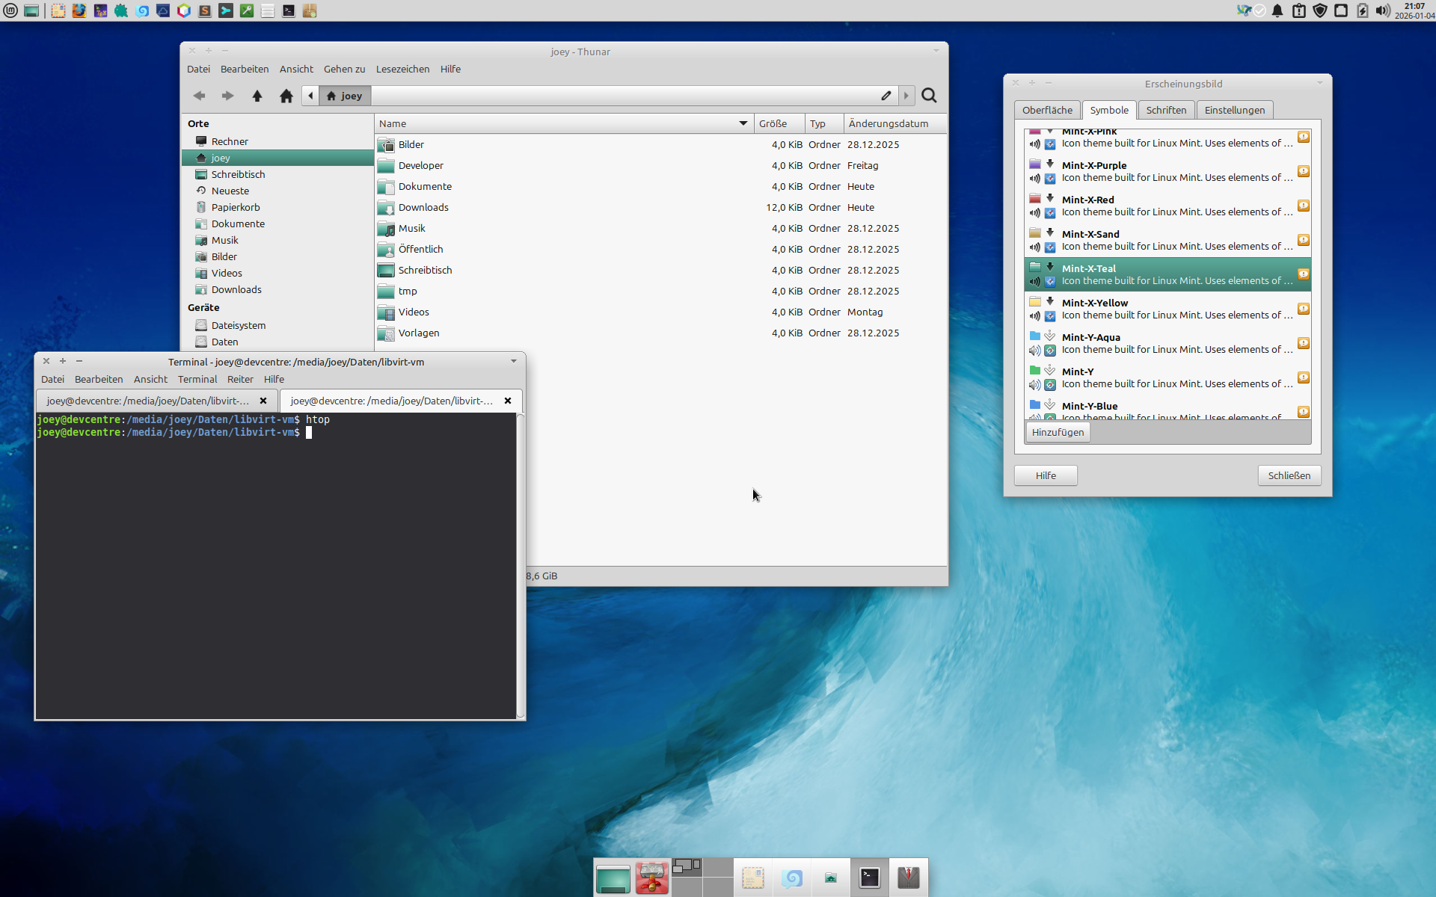The width and height of the screenshot is (1436, 897).
Task: Click the Thunar search magnifier icon
Action: 929,96
